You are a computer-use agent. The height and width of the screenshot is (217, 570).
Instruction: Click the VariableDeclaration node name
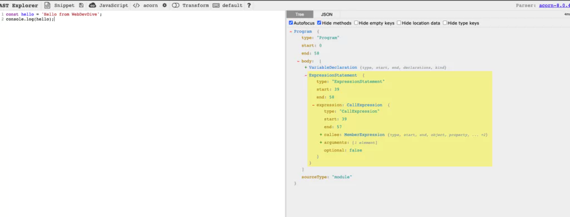coord(333,67)
